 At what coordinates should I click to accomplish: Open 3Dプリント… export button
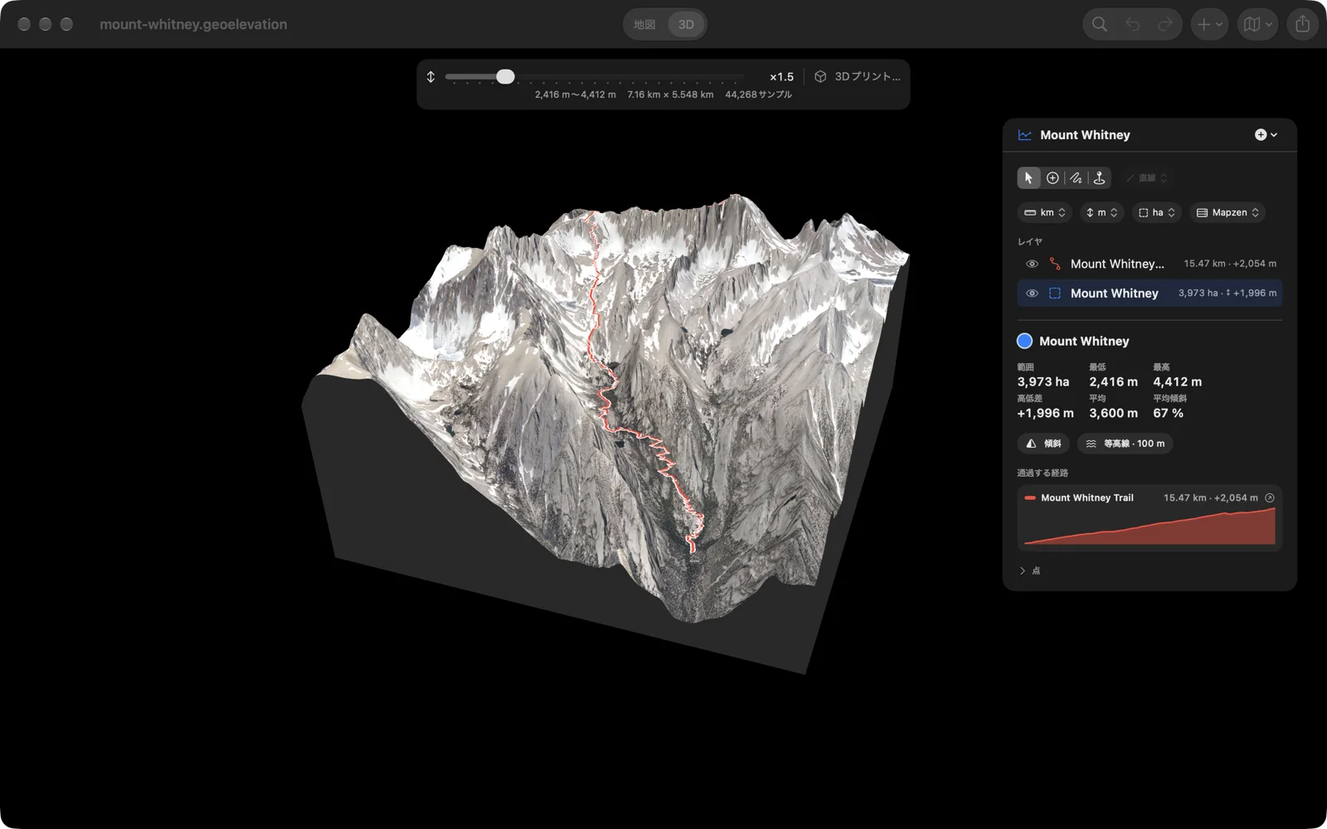point(858,76)
